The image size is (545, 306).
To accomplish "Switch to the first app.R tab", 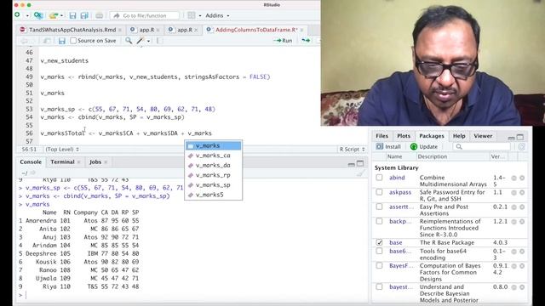I will pyautogui.click(x=146, y=30).
